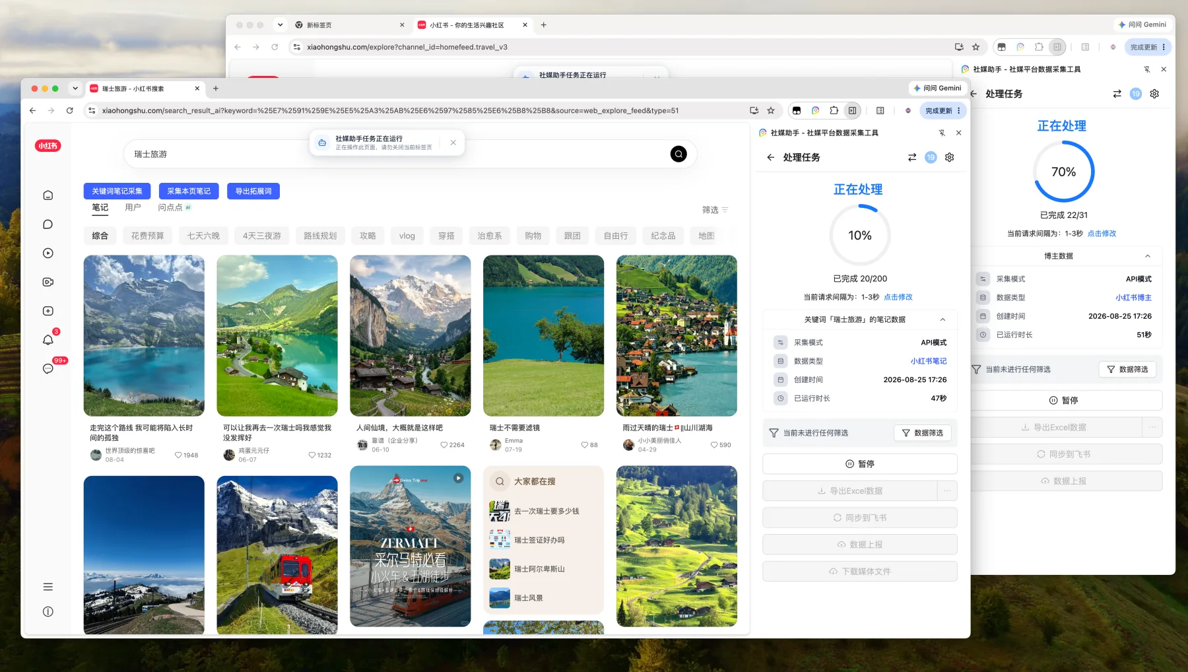
Task: Click the 70% progress ring in back window
Action: 1064,172
